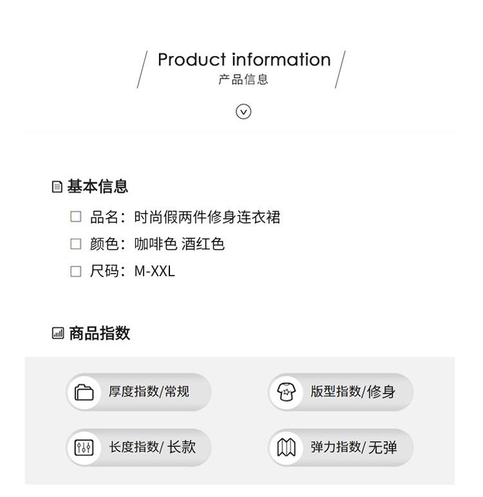This screenshot has width=483, height=497.
Task: Click the sliders icon for 长度指数
Action: click(x=84, y=447)
